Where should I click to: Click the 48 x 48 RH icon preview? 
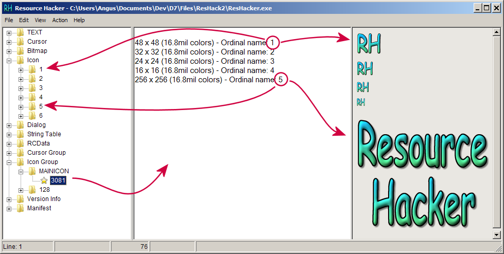(369, 45)
